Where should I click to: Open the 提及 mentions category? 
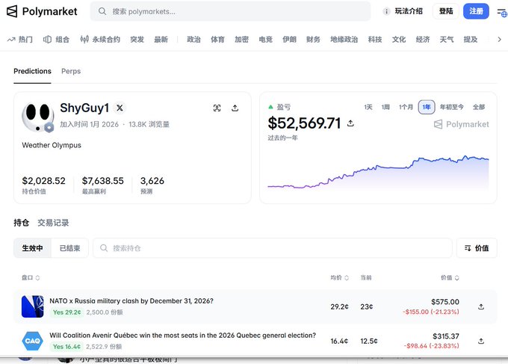pos(471,40)
